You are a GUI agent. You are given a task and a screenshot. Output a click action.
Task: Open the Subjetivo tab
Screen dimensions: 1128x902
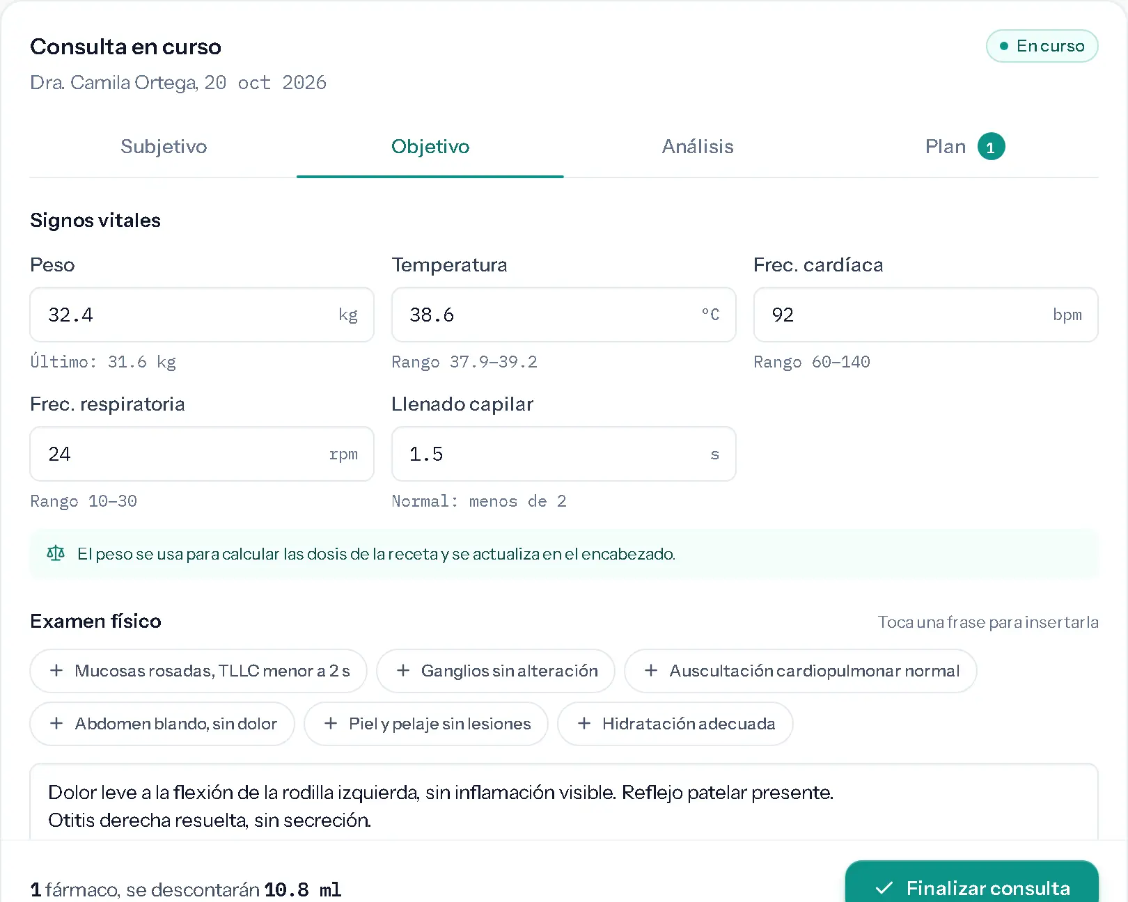[x=164, y=147]
